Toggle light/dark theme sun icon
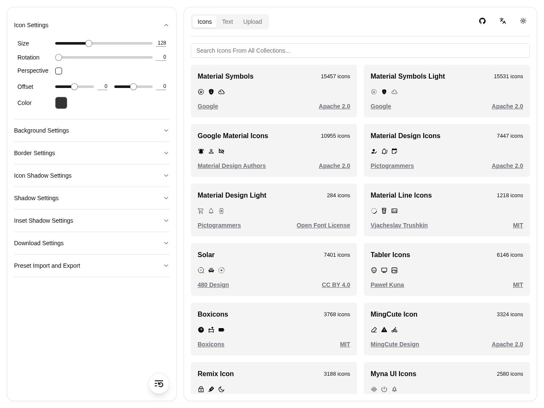 [x=523, y=21]
